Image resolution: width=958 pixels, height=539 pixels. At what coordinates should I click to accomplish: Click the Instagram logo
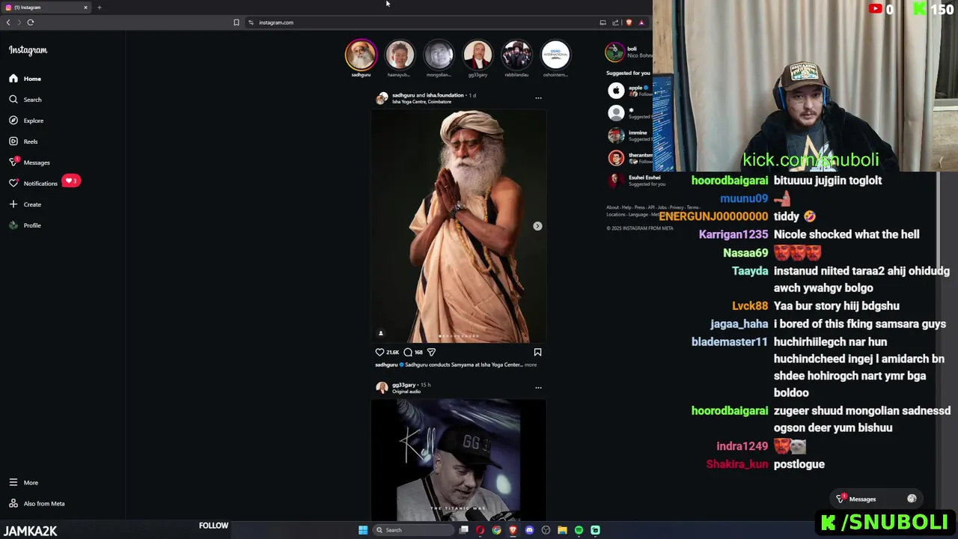pos(28,50)
